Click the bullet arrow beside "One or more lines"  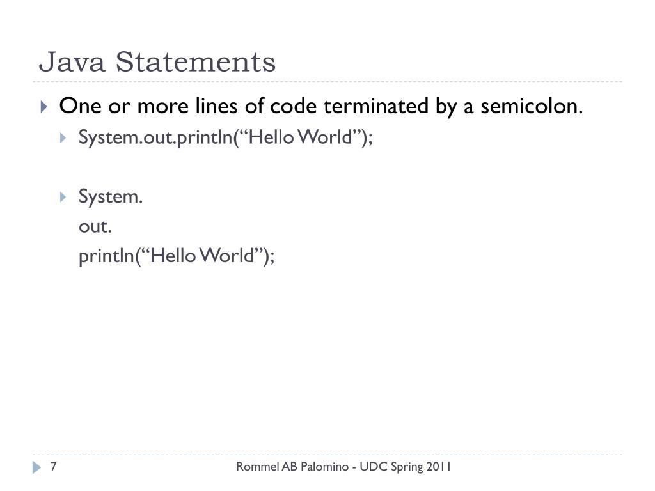[43, 107]
